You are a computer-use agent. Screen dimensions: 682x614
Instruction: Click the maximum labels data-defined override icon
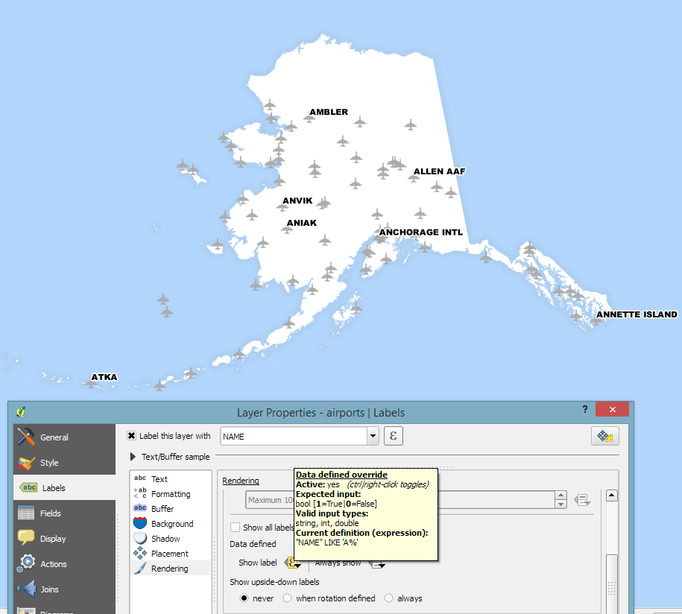click(x=583, y=500)
